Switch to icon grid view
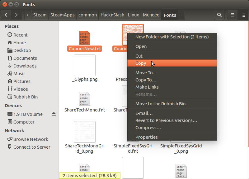This screenshot has width=249, height=179. pos(243,15)
